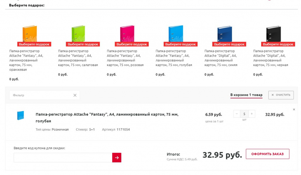Choose the black Digital folder gift image
Image resolution: width=301 pixels, height=175 pixels.
point(273,34)
